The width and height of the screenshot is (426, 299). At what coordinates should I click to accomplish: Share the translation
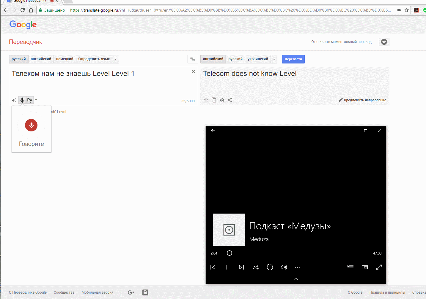tap(230, 100)
